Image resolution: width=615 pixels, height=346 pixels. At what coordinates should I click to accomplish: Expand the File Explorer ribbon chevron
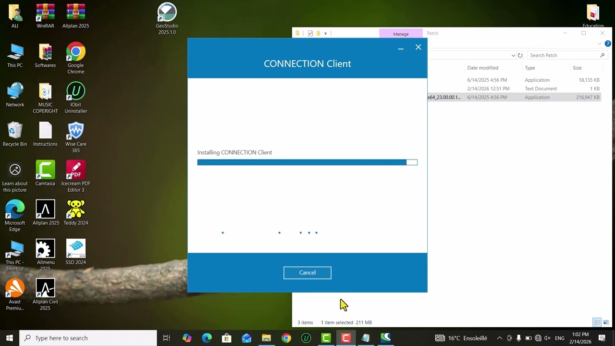pyautogui.click(x=599, y=44)
